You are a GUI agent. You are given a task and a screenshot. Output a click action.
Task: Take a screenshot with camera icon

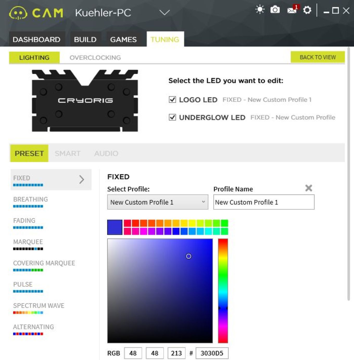[x=275, y=10]
